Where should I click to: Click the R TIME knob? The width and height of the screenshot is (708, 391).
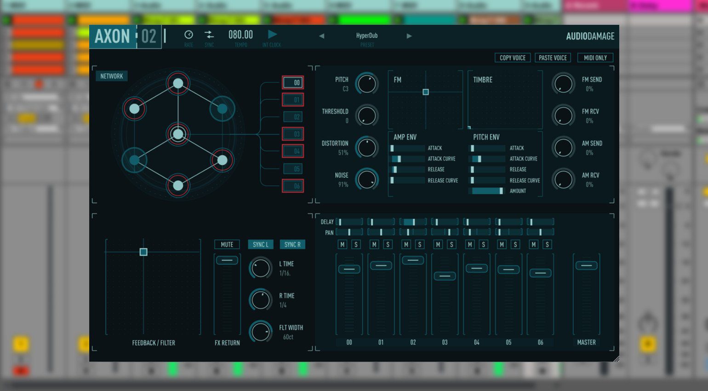click(261, 300)
